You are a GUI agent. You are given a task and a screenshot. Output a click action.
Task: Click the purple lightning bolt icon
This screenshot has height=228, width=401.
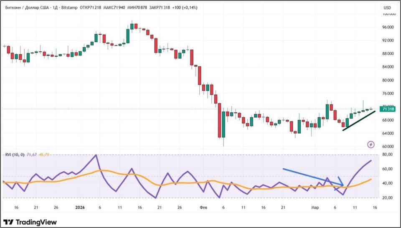(371, 144)
